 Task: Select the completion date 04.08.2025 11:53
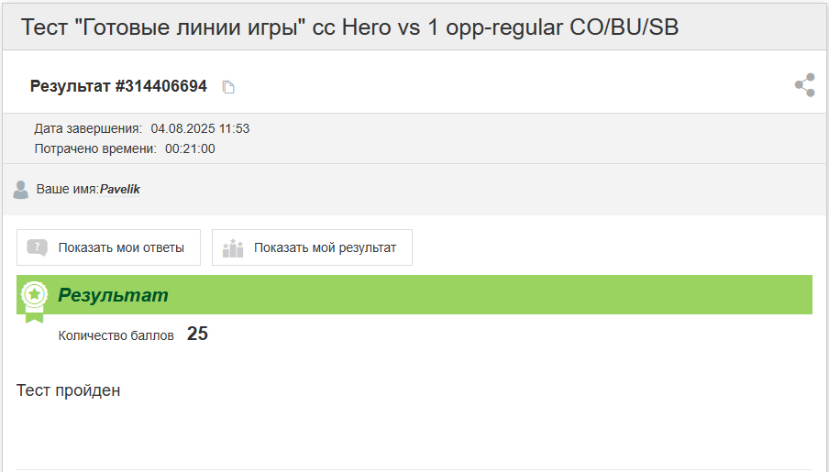200,129
